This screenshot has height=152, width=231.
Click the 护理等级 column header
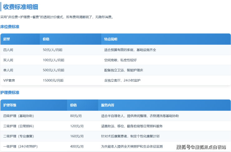click(10, 105)
